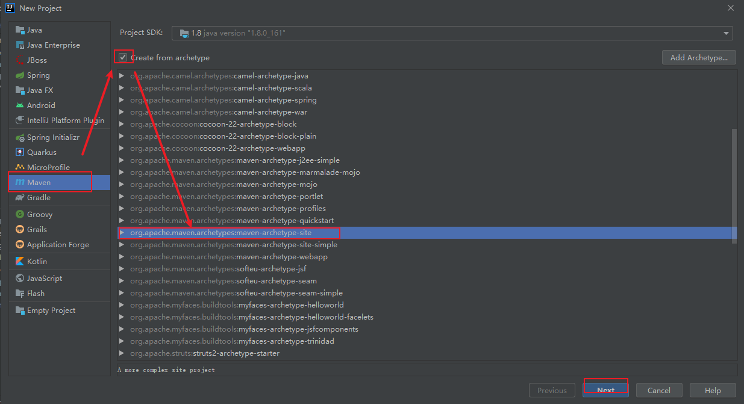Select Kotlin project type label
This screenshot has width=744, height=404.
[x=37, y=262]
